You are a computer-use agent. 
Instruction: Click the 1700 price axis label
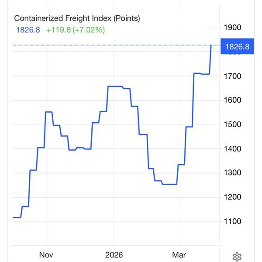(232, 76)
